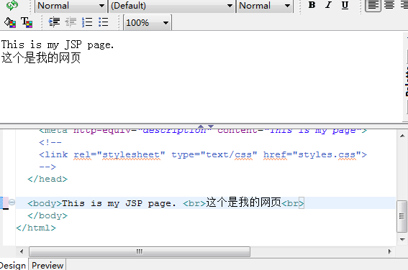Open the Normal paragraph style dropdown
This screenshot has width=408, height=270.
71,6
